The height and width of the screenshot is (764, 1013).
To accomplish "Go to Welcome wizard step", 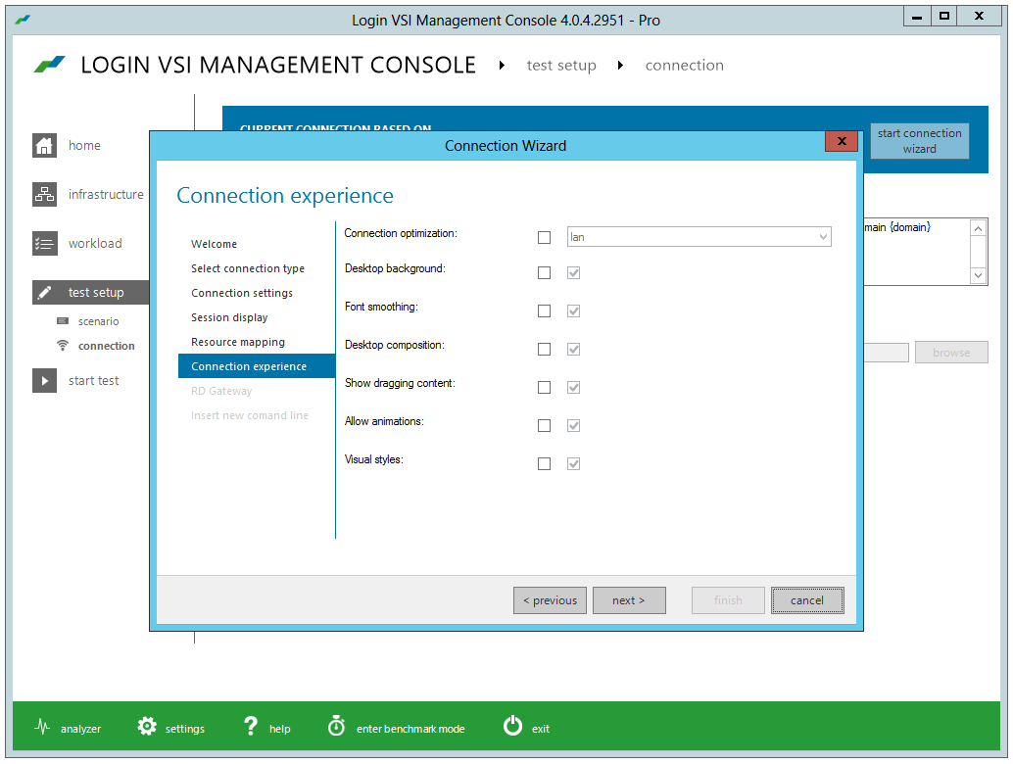I will click(x=214, y=244).
